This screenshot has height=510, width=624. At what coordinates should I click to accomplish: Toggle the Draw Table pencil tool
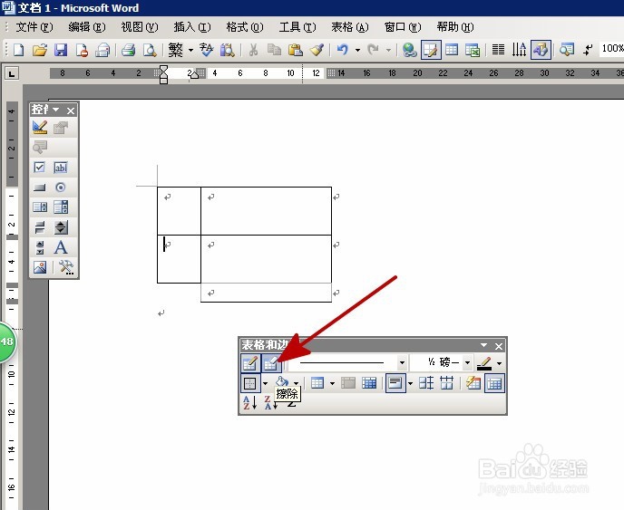(x=250, y=363)
